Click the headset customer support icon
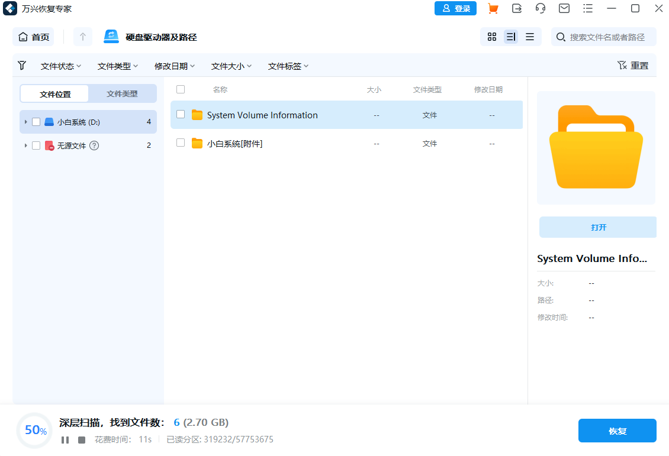 [x=541, y=8]
